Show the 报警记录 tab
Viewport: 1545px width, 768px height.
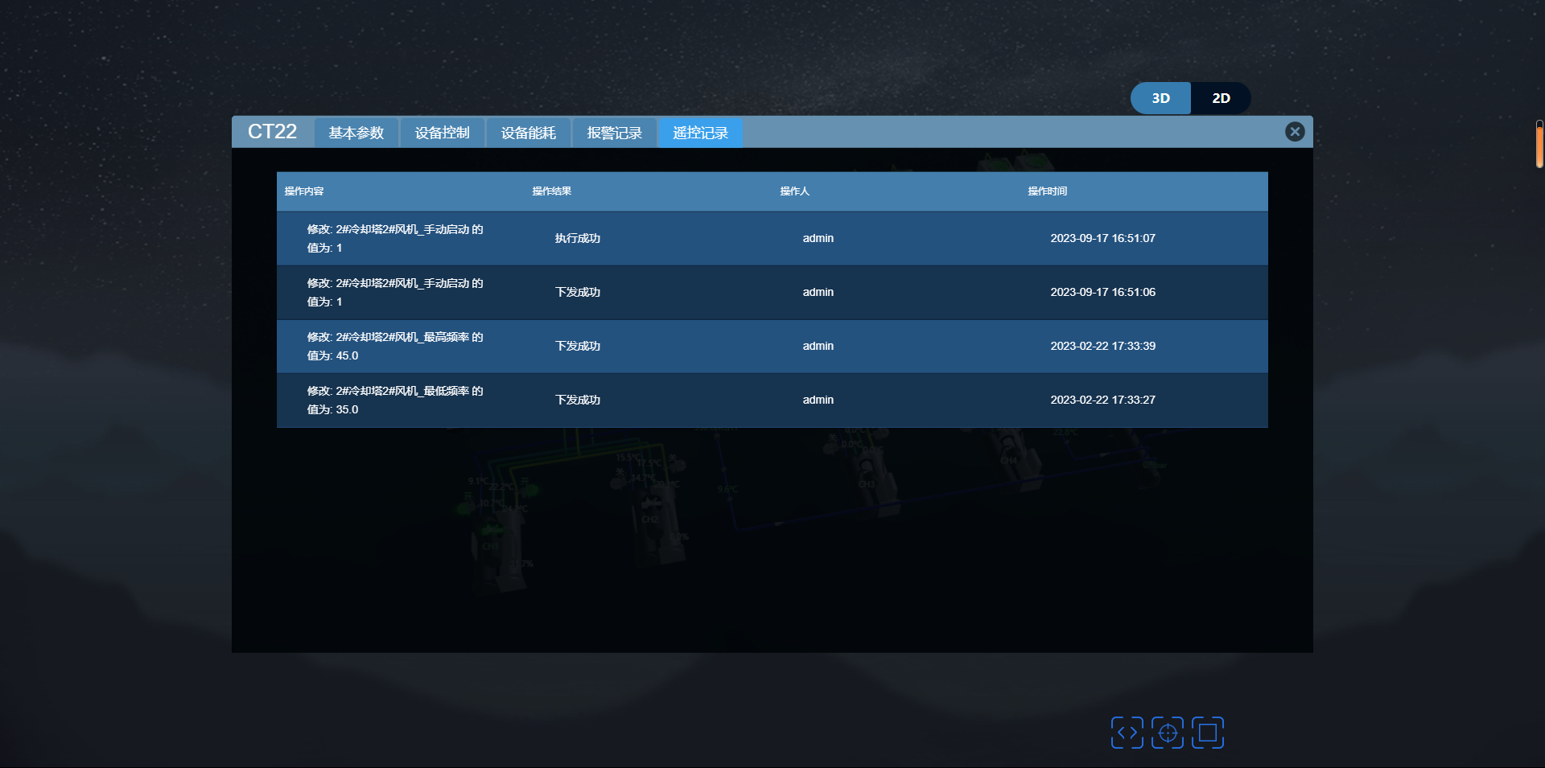(614, 133)
